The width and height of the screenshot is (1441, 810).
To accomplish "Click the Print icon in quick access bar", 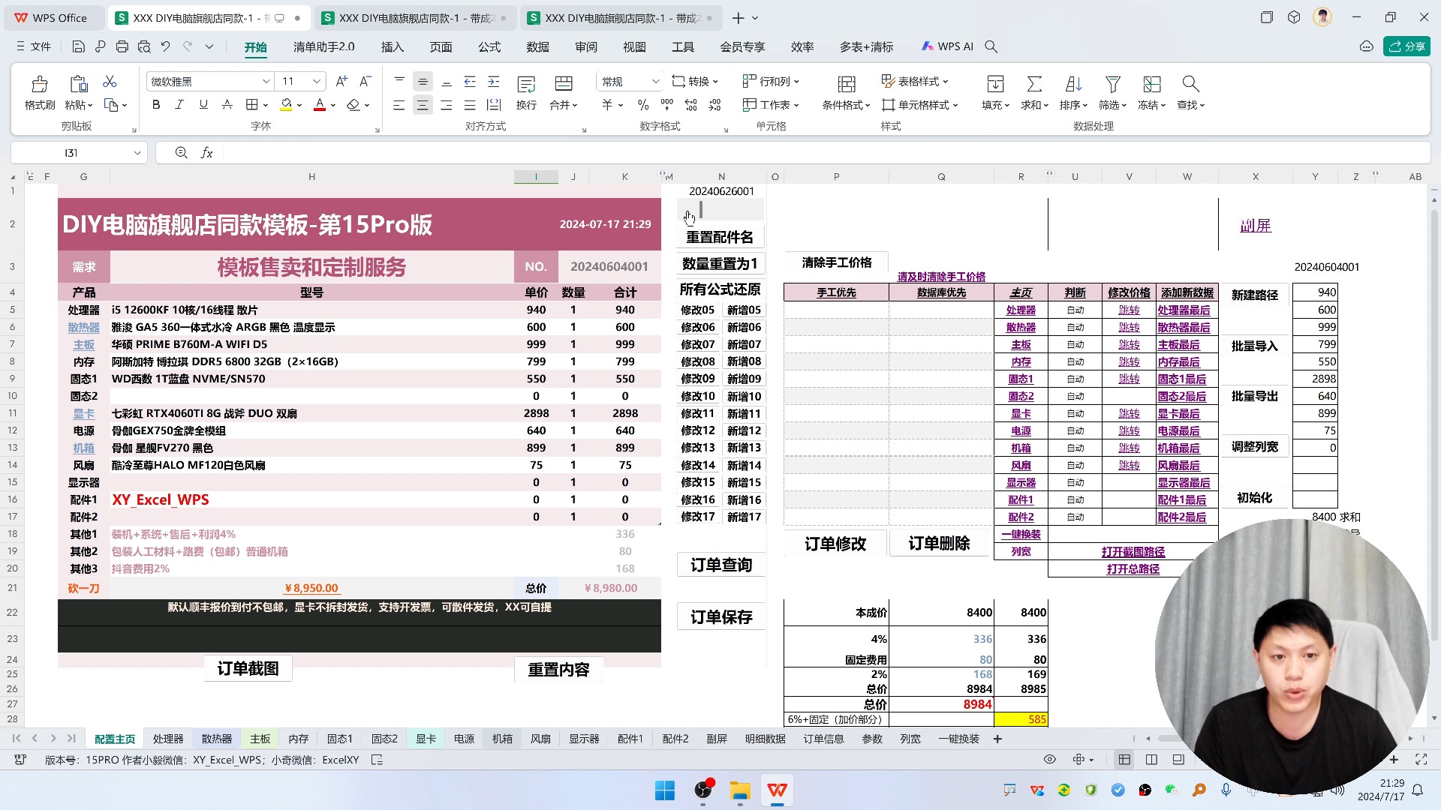I will pyautogui.click(x=122, y=46).
